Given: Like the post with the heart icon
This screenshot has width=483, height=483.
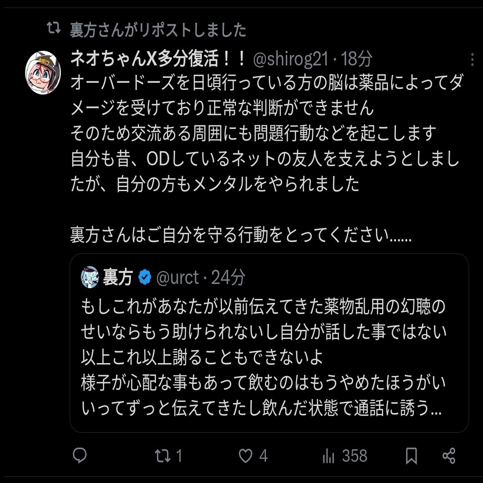Looking at the screenshot, I should tap(245, 456).
